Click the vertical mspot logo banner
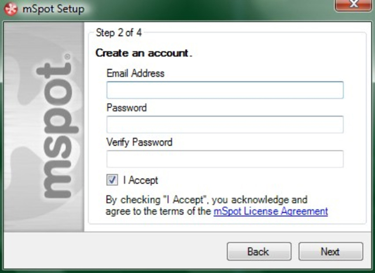The height and width of the screenshot is (273, 375). (x=44, y=126)
